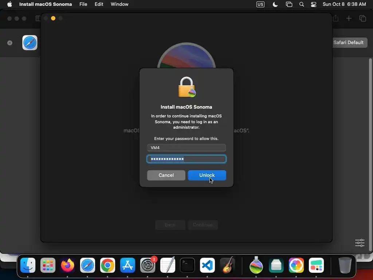Open Spotlight search from menu bar

click(x=301, y=4)
